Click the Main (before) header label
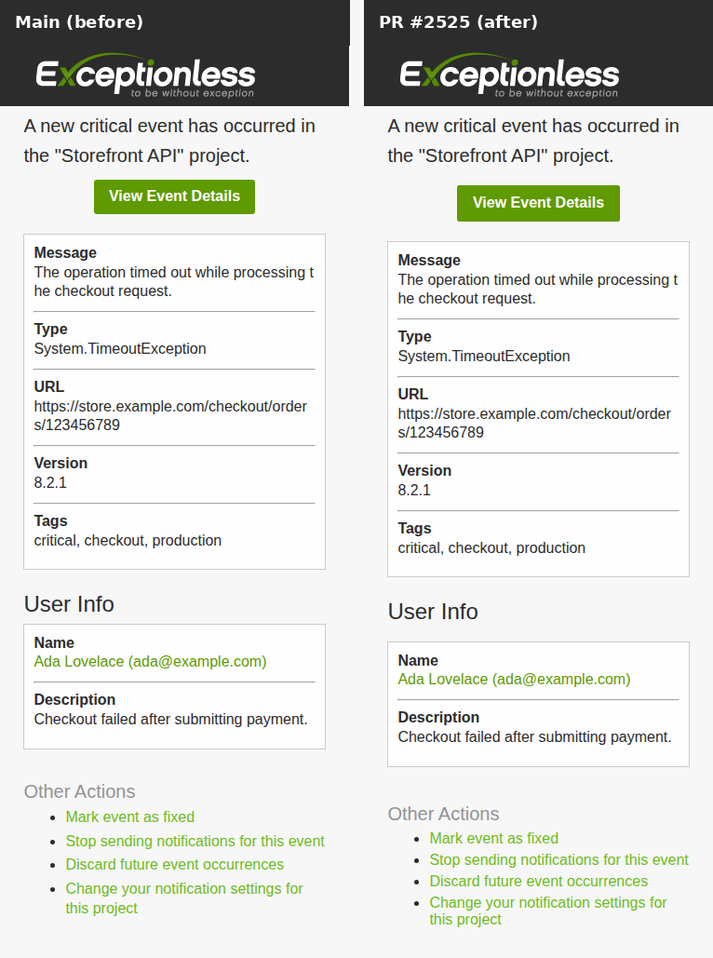Viewport: 713px width, 958px height. coord(79,22)
